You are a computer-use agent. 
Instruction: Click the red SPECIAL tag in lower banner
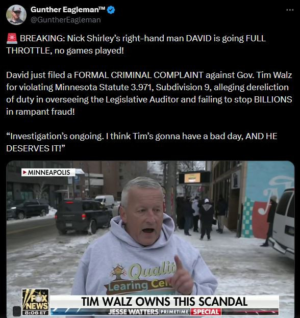[206, 312]
